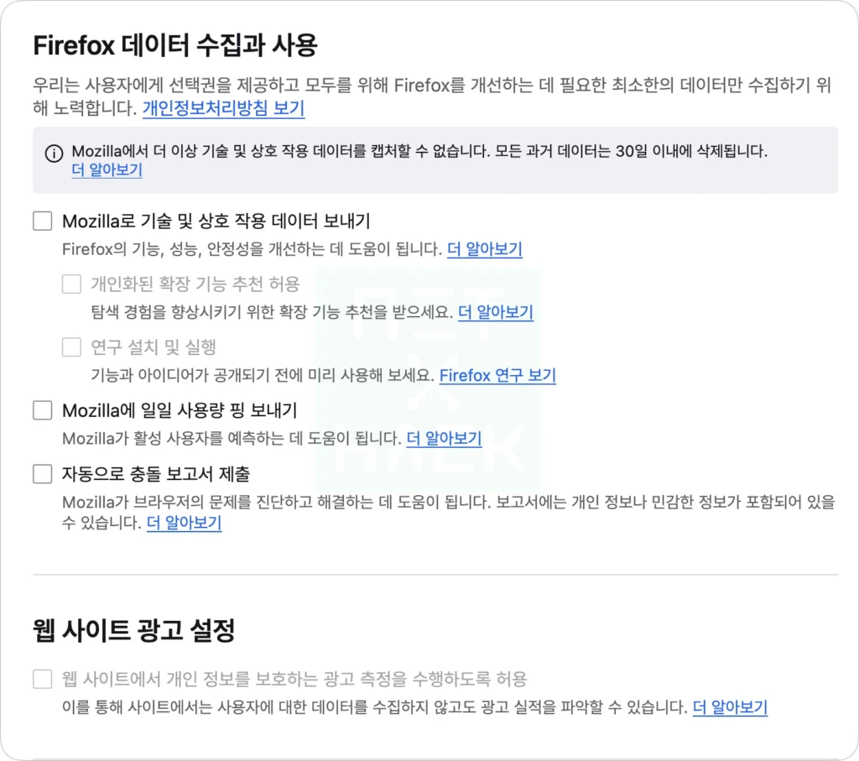Image resolution: width=859 pixels, height=761 pixels.
Task: Toggle 개인화된 확장 기능 추천 허용 checkbox
Action: click(72, 284)
